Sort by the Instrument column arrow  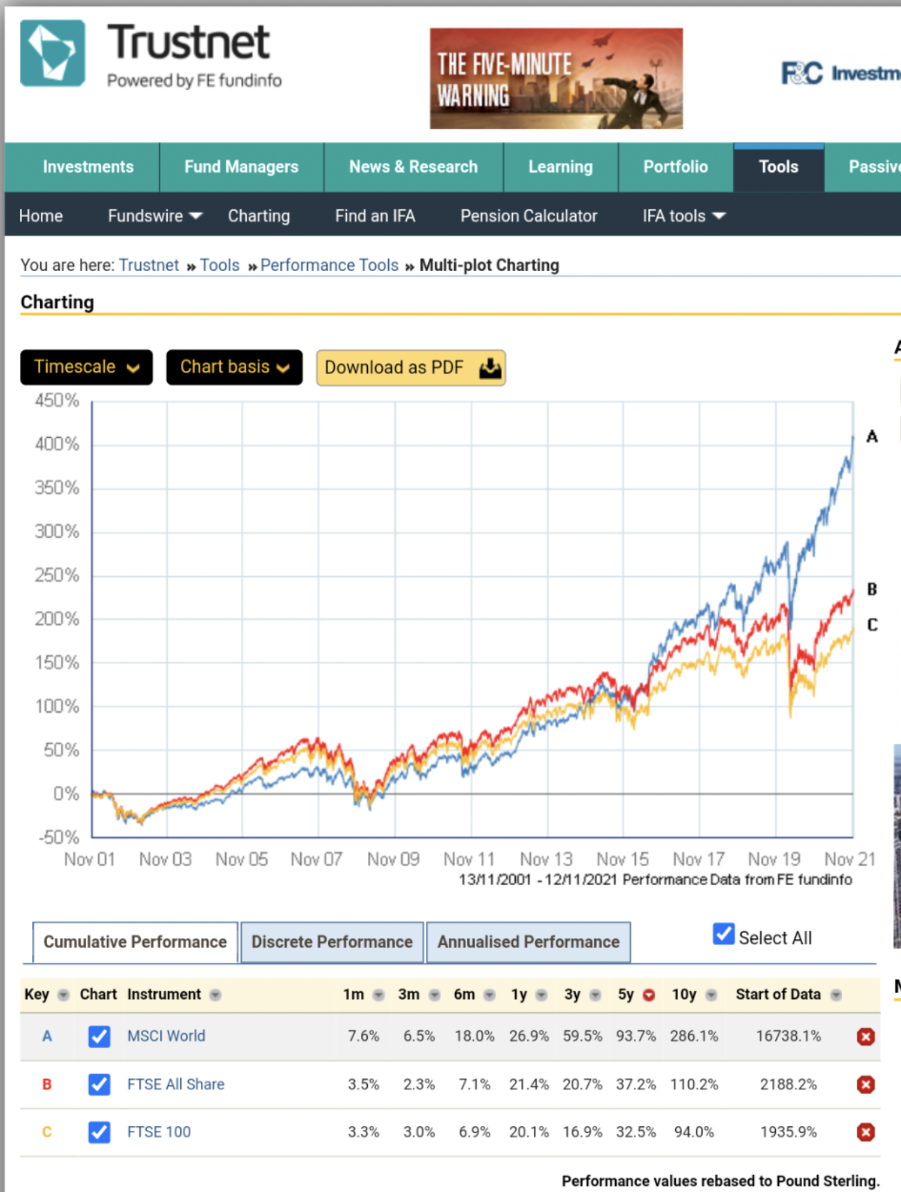[x=215, y=995]
